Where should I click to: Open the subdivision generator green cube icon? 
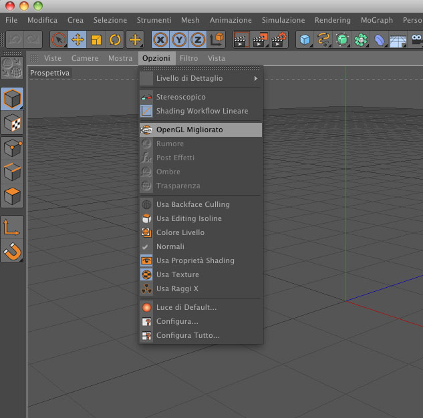tap(342, 39)
